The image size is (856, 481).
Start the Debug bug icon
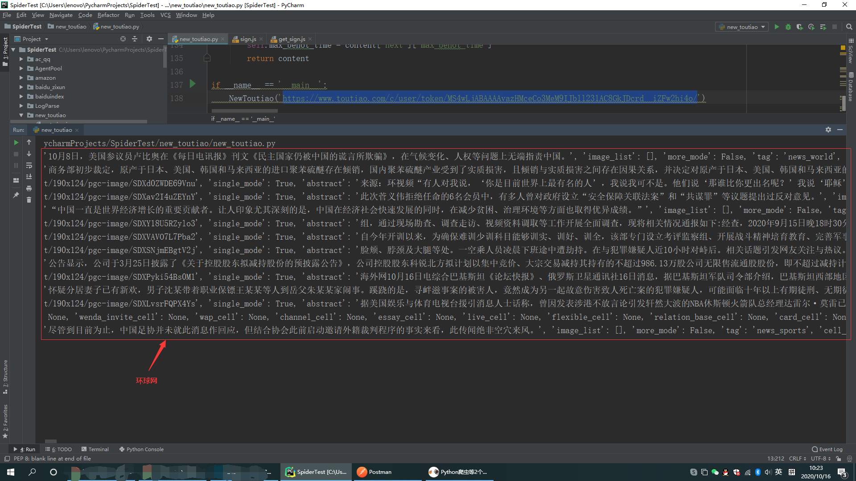point(788,27)
